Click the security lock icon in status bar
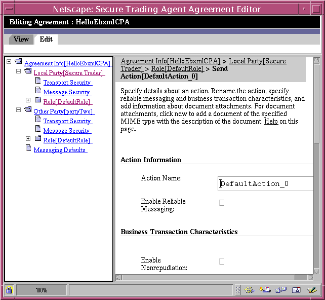The height and width of the screenshot is (300, 325). pos(9,290)
